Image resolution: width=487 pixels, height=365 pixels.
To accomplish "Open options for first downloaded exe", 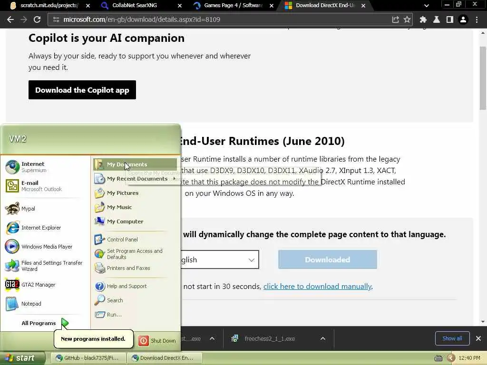I will [x=212, y=338].
